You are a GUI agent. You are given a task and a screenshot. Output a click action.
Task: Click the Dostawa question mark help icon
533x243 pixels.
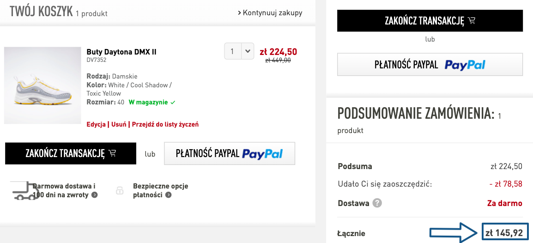coord(377,203)
